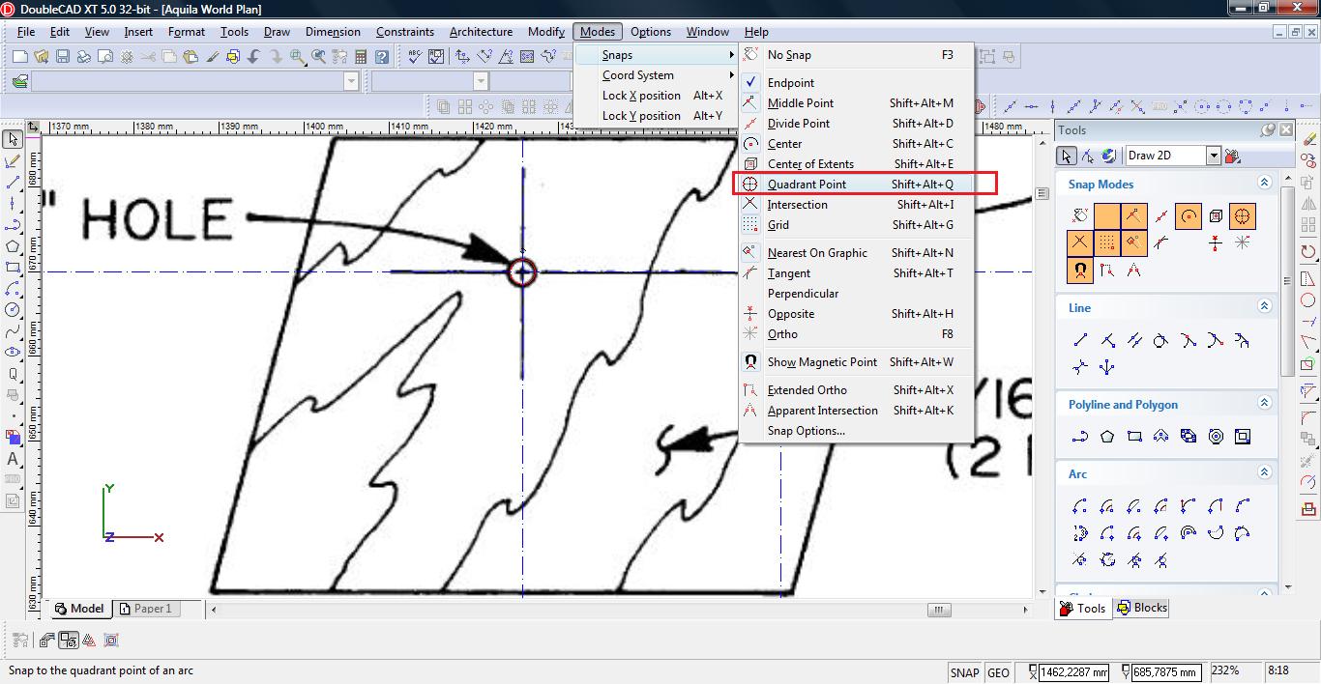Toggle the GEO button in status bar
Screen dimensions: 1321x684
pos(998,672)
